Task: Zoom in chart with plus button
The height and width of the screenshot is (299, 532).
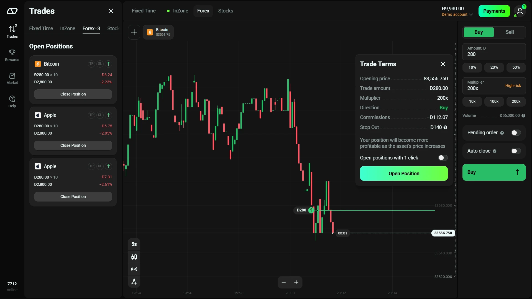Action: tap(296, 282)
